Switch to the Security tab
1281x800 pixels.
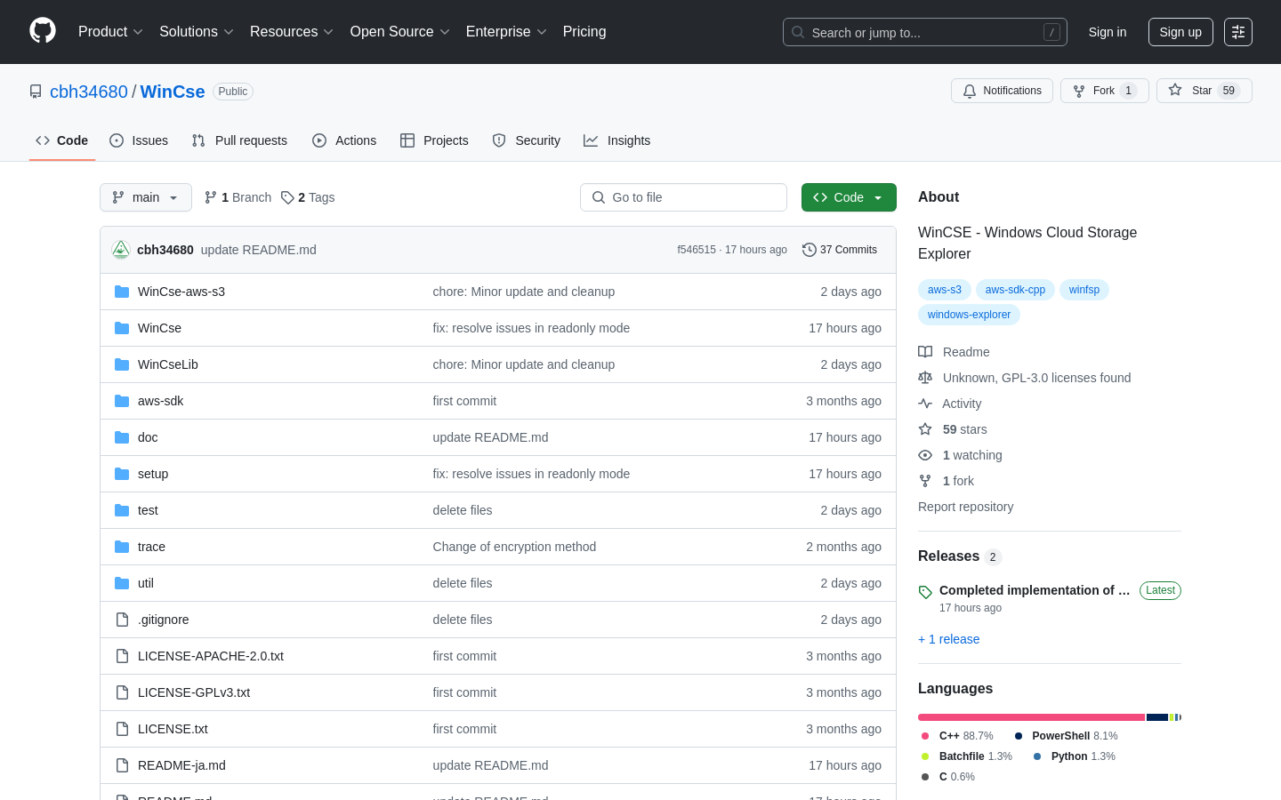[527, 140]
